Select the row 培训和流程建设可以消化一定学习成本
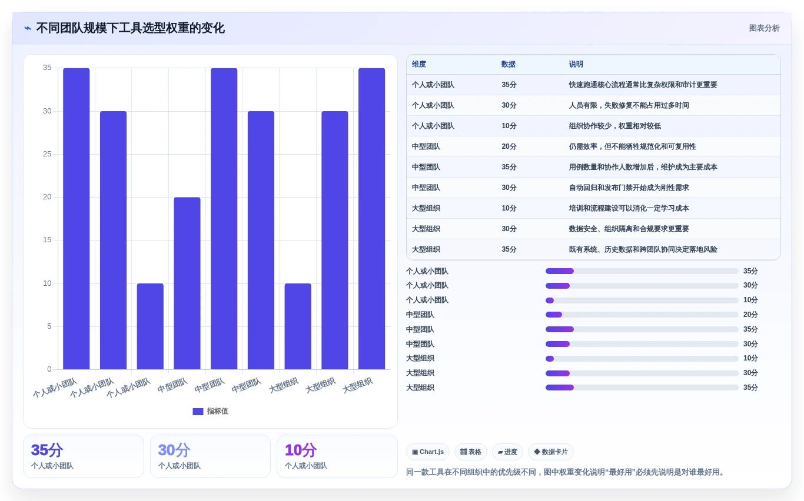Viewport: 804px width, 501px height. coord(593,208)
